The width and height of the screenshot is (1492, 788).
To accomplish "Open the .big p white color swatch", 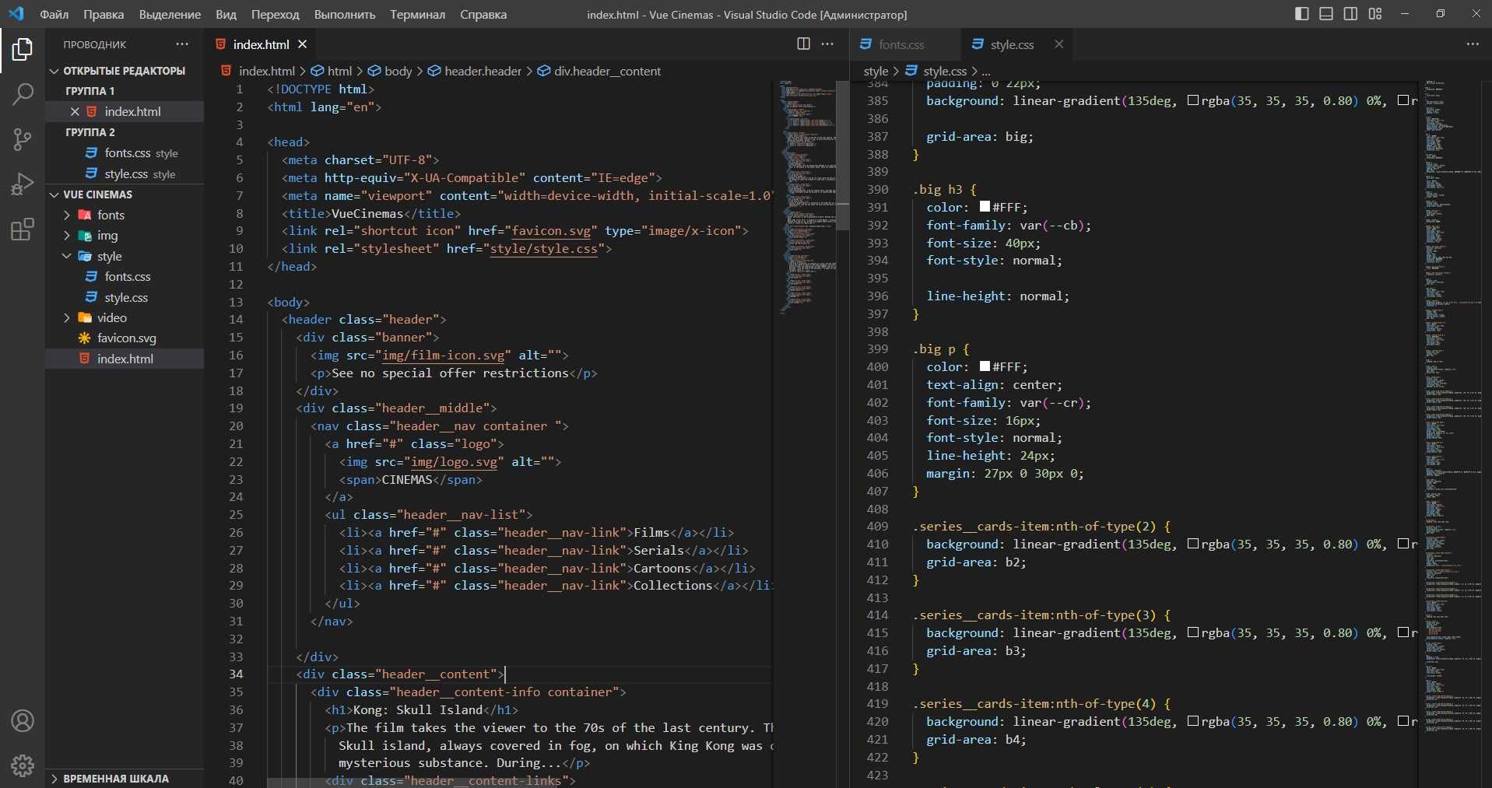I will 985,366.
